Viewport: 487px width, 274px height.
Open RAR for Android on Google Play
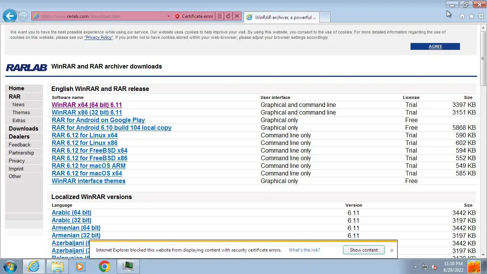[x=98, y=120]
